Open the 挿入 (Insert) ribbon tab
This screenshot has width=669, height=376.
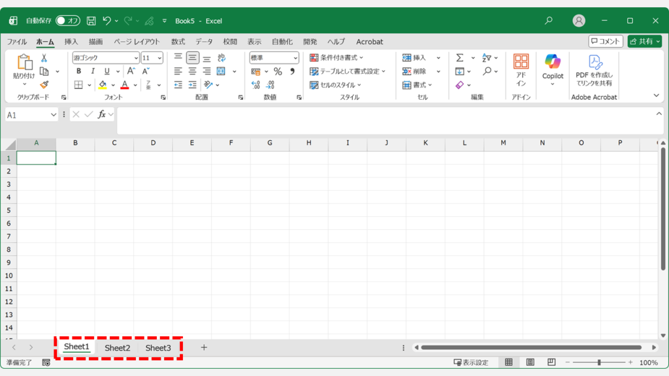pos(71,42)
